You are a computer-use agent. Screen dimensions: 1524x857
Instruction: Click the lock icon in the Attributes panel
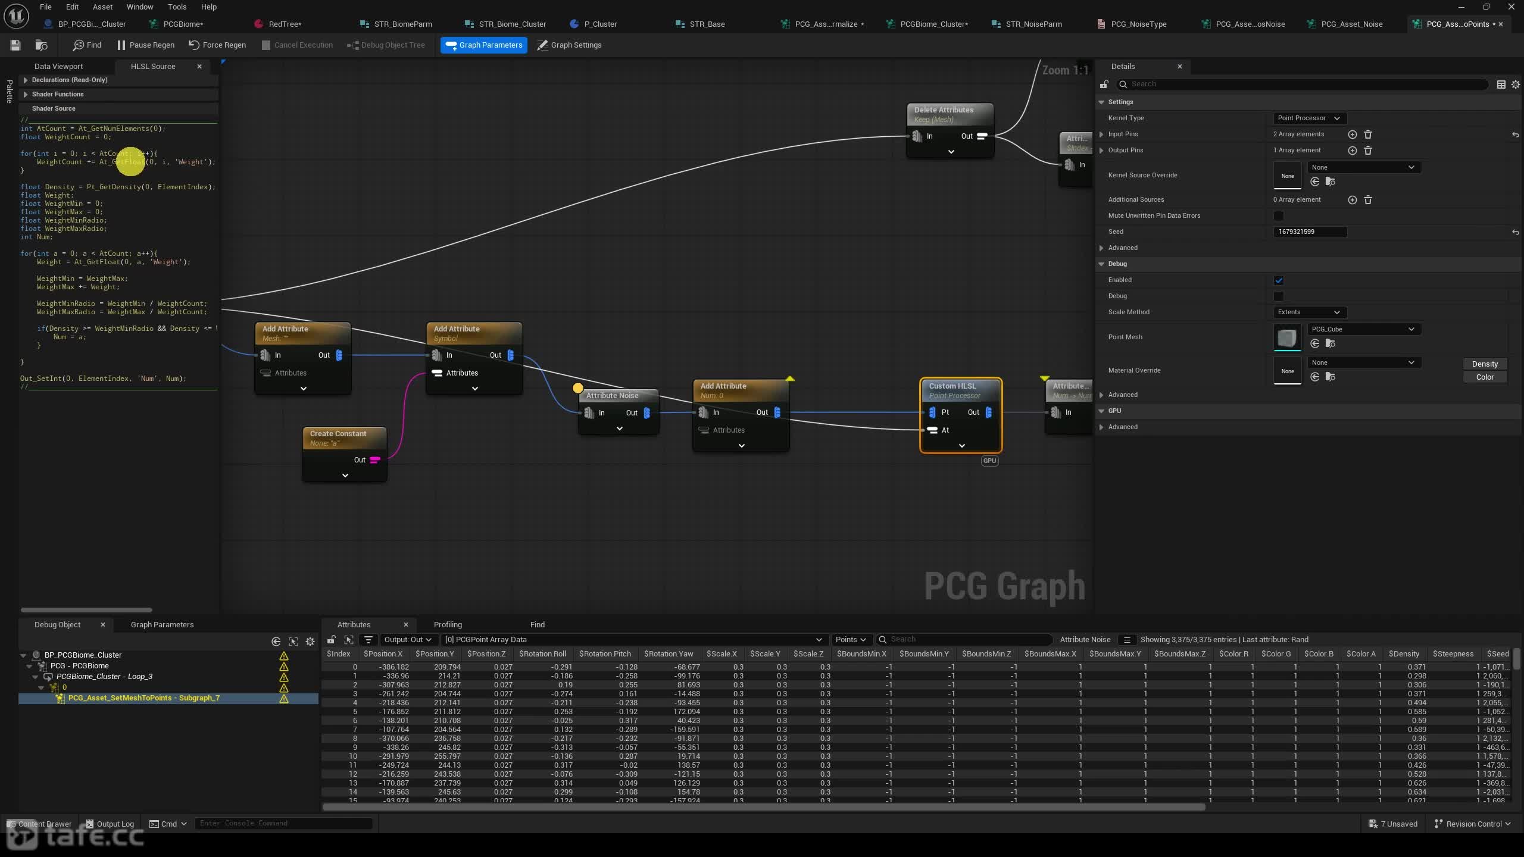[x=332, y=640]
